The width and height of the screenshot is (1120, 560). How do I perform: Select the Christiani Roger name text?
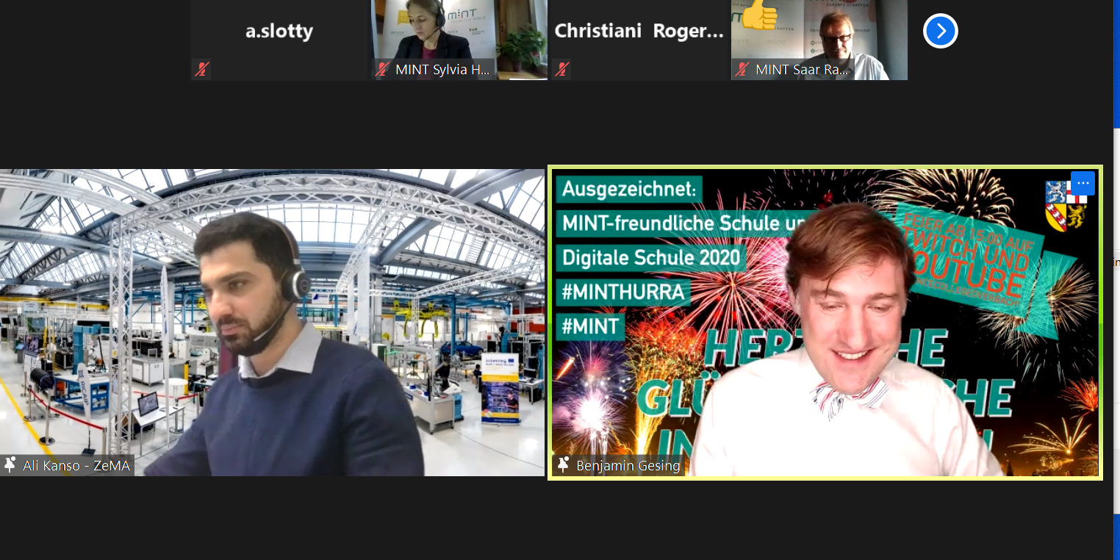pos(638,32)
